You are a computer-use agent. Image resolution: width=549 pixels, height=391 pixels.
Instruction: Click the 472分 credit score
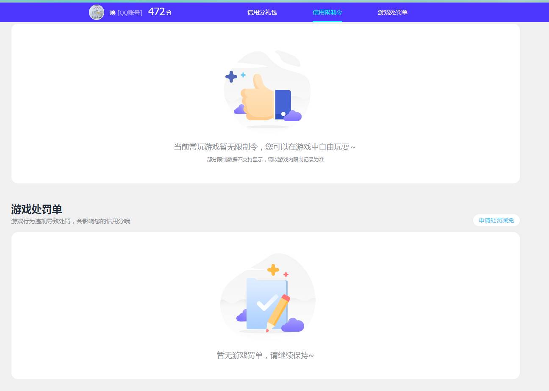pyautogui.click(x=157, y=12)
